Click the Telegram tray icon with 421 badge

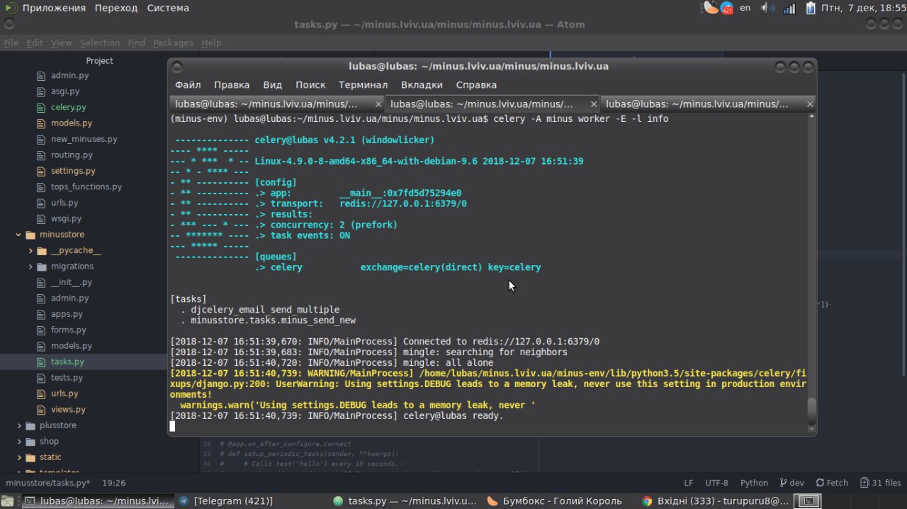[726, 8]
